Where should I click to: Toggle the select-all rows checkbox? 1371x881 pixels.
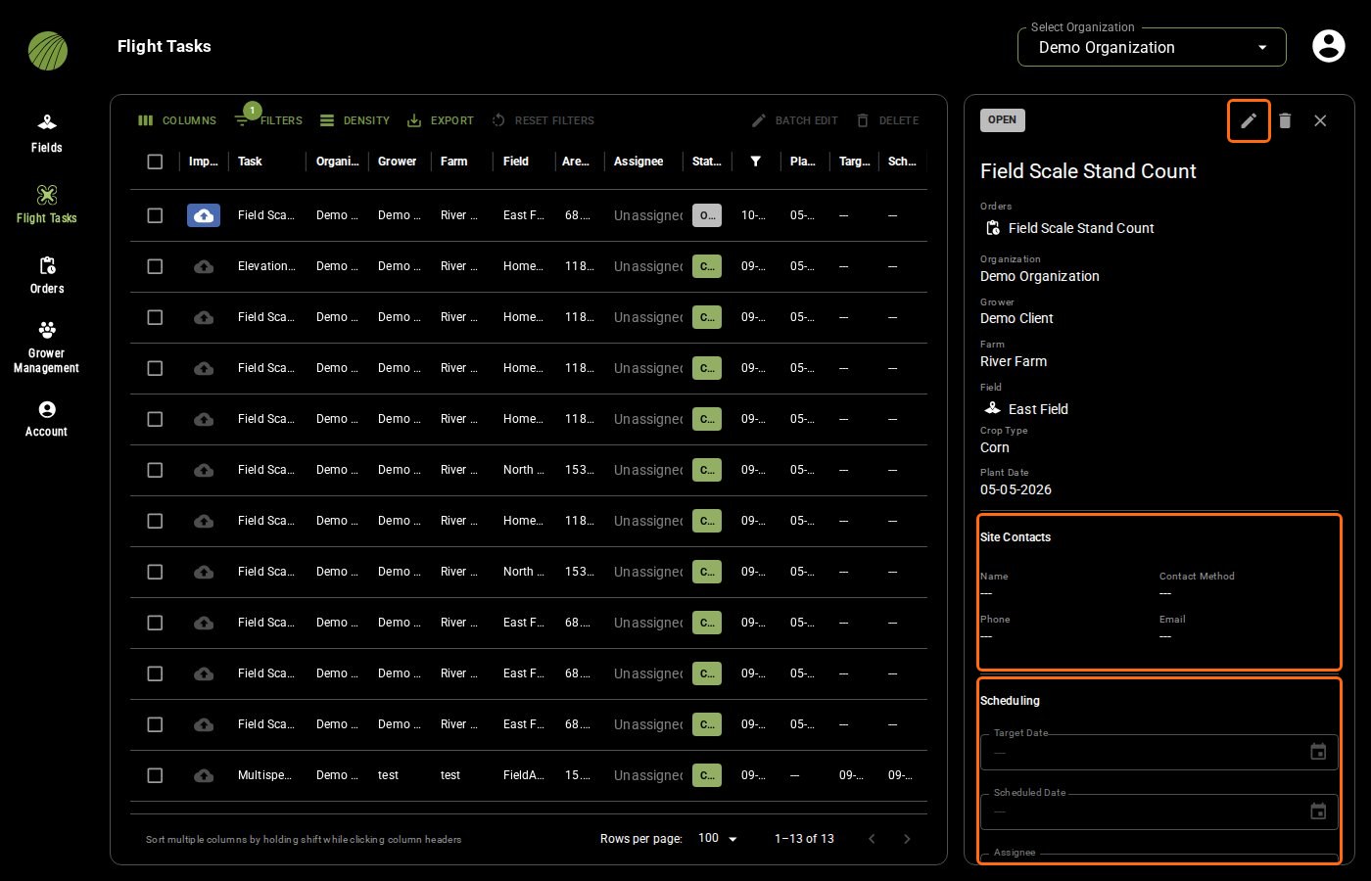[155, 162]
